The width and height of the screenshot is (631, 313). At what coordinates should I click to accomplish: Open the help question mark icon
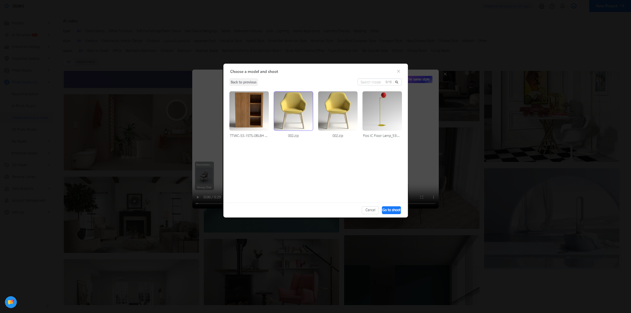point(552,6)
